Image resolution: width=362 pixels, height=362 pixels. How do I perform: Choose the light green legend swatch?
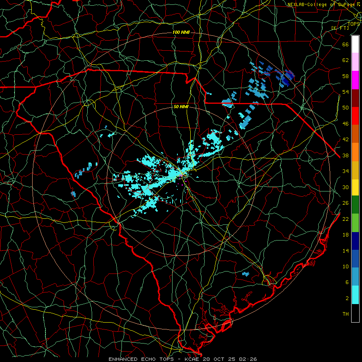355,223
